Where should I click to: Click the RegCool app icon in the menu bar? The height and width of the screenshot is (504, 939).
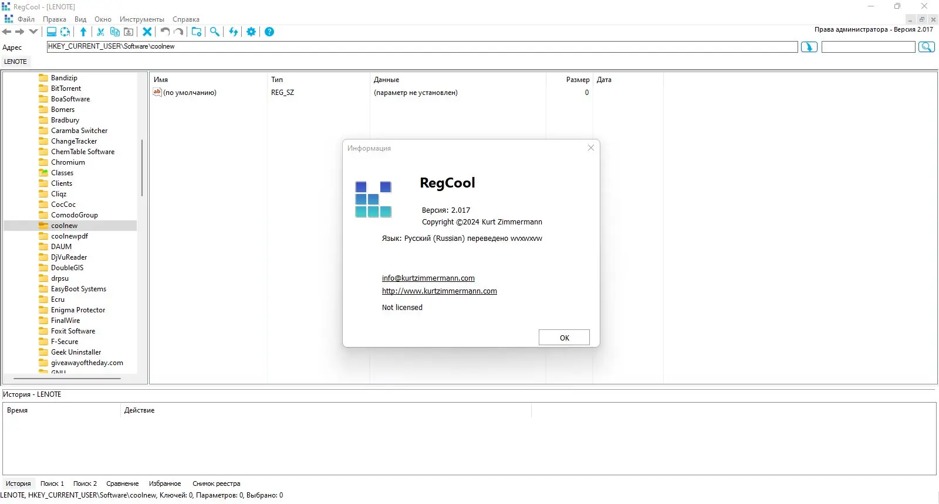click(x=9, y=19)
